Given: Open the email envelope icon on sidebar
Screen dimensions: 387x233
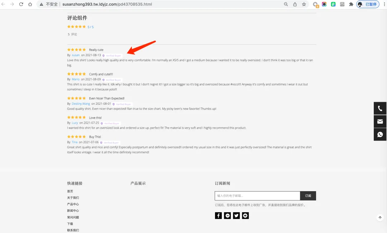Looking at the screenshot, I should point(380,121).
